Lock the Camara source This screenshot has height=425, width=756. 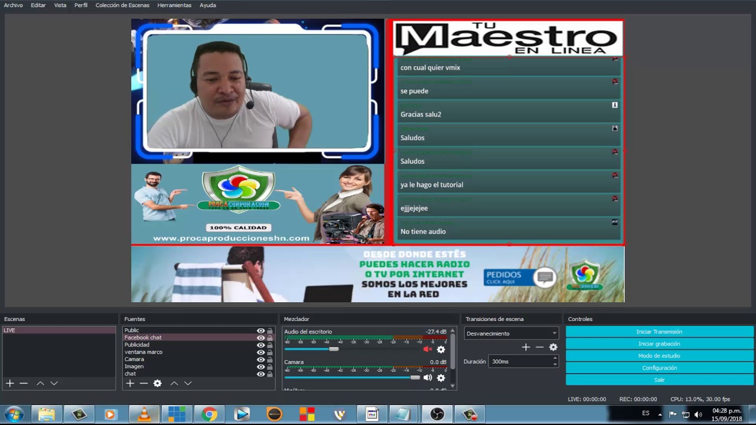click(270, 359)
